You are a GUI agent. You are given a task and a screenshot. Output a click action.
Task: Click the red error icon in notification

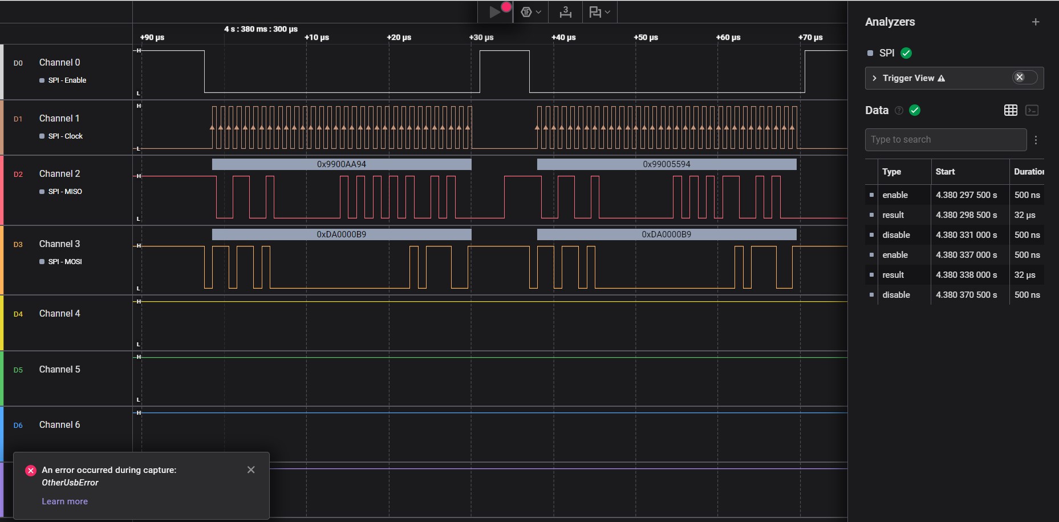tap(31, 471)
